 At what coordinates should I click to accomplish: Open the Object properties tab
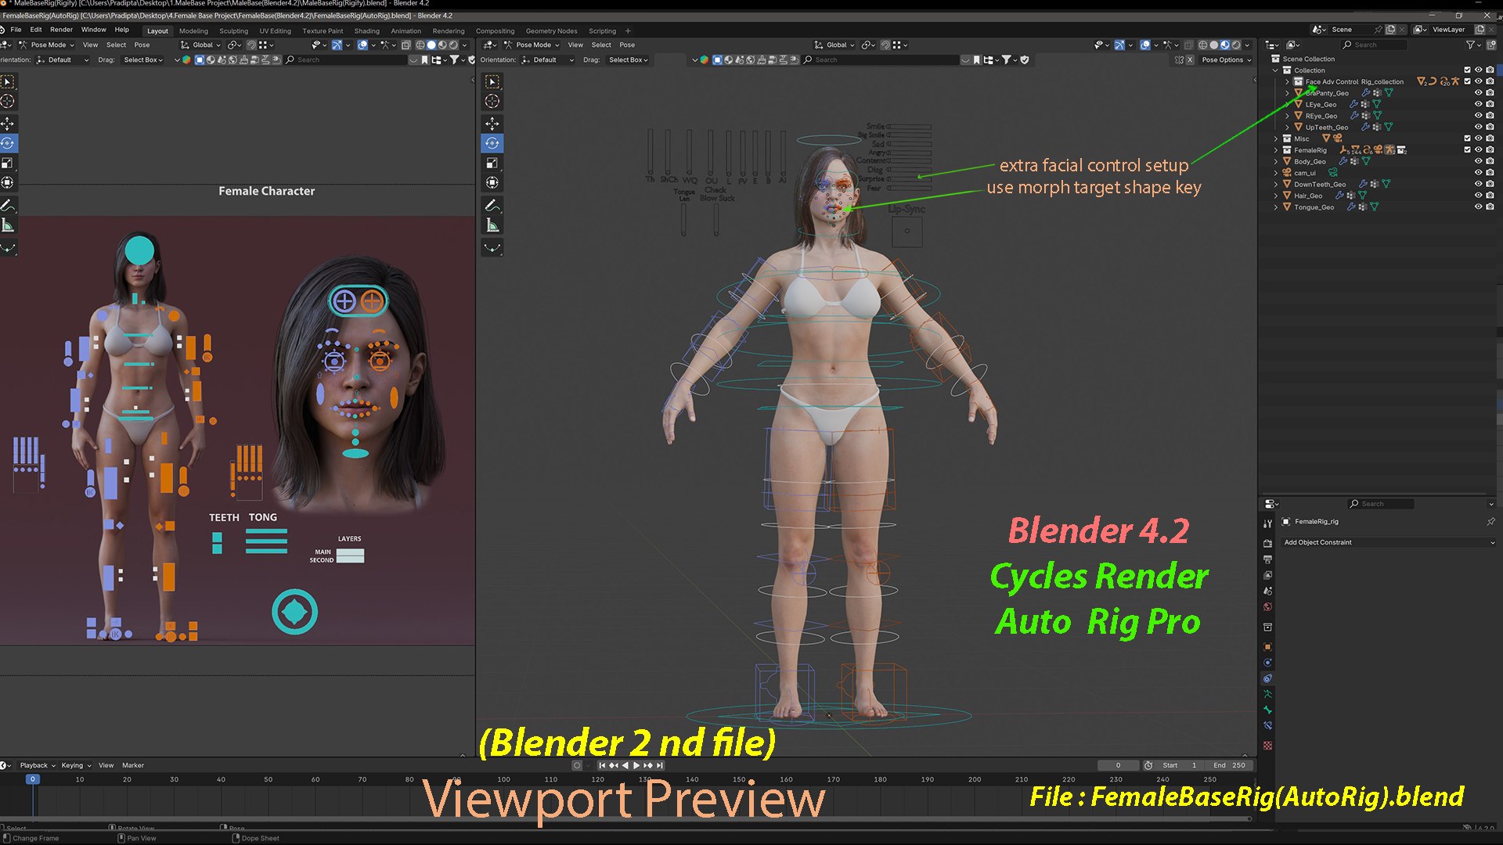click(1267, 647)
